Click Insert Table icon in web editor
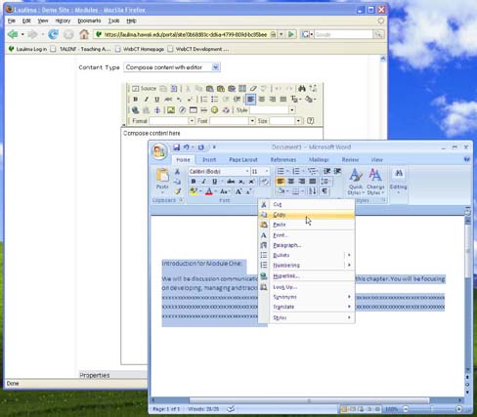 [x=193, y=110]
